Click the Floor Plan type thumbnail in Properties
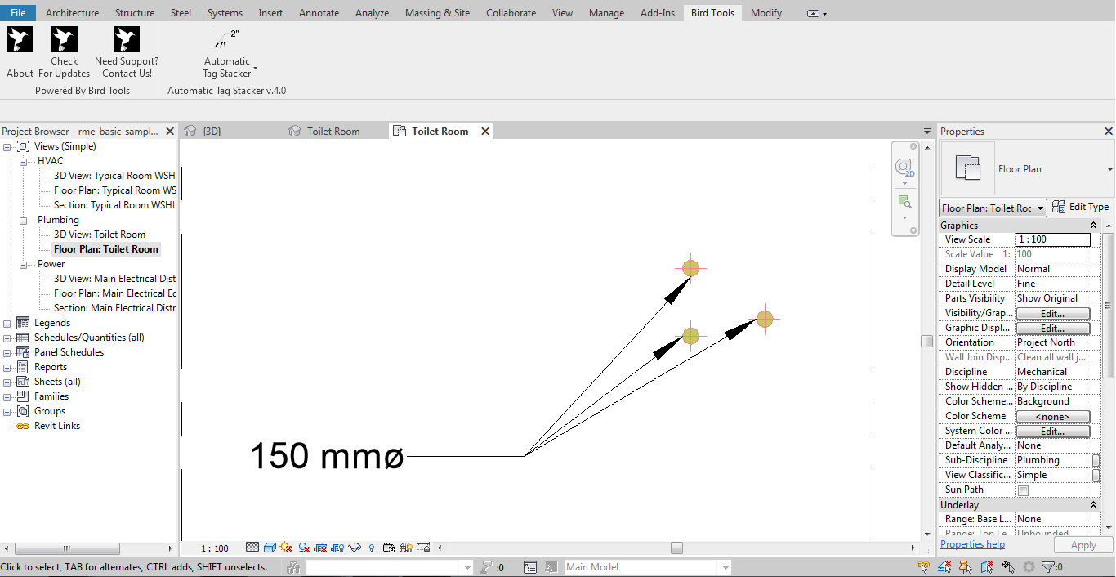1116x577 pixels. point(968,168)
